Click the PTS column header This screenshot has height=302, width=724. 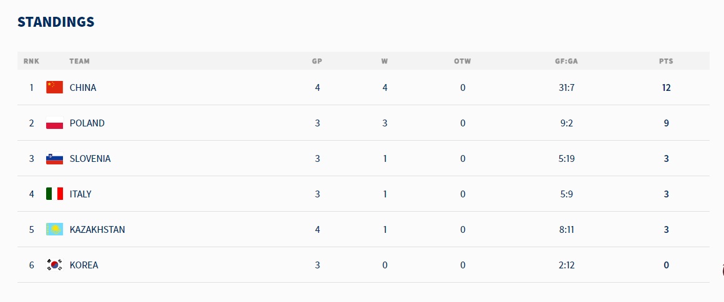666,62
